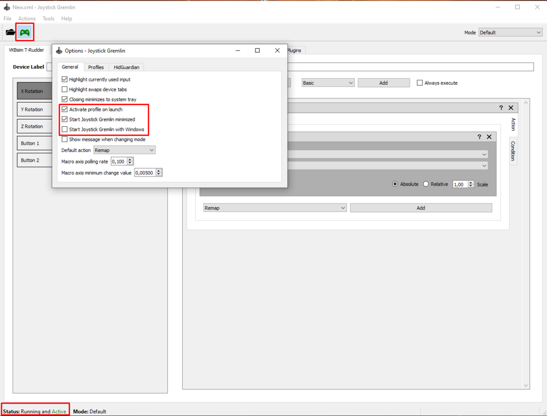This screenshot has height=416, width=547.
Task: Open Mode dropdown showing Default
Action: [x=510, y=32]
